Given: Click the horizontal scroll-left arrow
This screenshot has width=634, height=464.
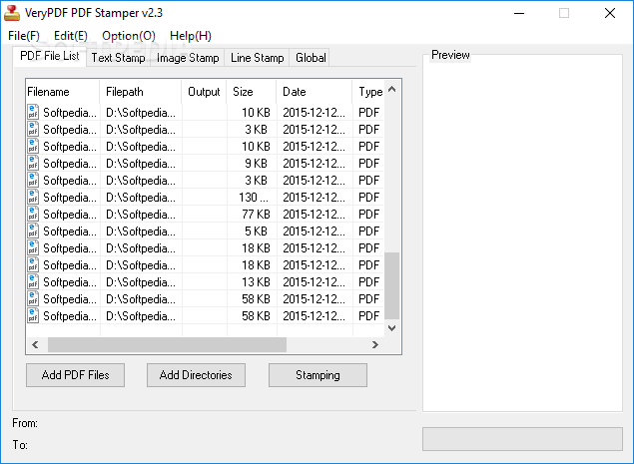Looking at the screenshot, I should 35,344.
